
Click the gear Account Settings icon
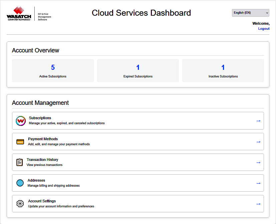pos(20,204)
